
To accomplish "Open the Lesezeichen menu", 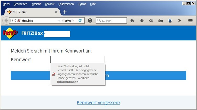I will 66,4.
